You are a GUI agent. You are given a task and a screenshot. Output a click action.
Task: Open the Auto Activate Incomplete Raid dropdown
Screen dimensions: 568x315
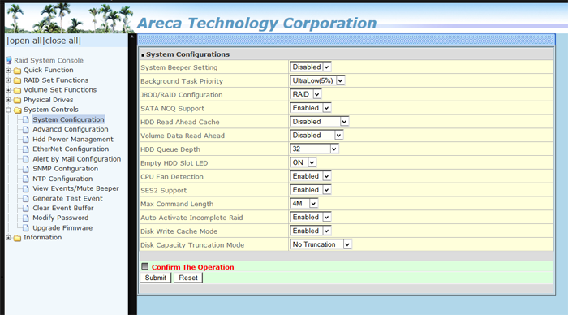coord(311,217)
